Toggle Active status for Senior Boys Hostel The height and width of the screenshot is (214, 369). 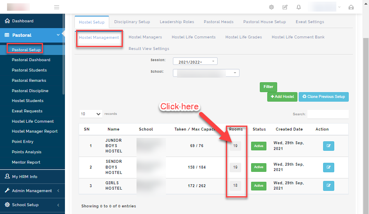click(x=259, y=167)
